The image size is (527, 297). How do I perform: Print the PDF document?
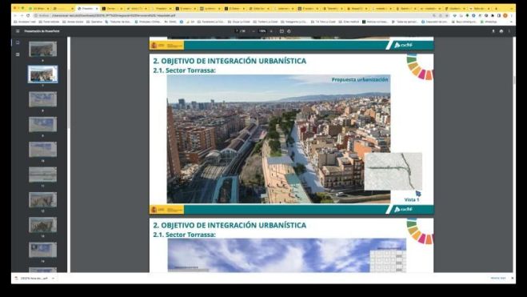coord(501,31)
